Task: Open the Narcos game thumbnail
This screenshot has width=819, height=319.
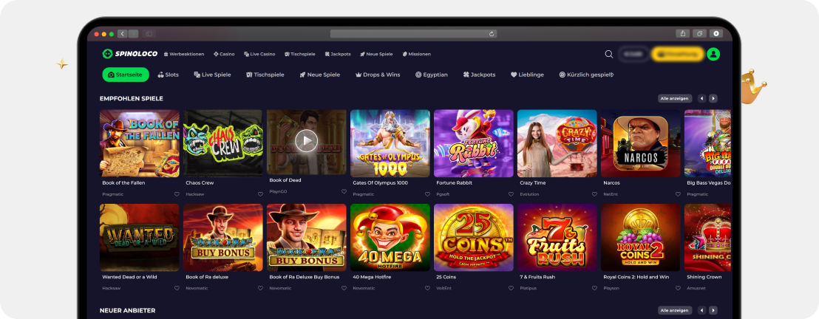Action: click(641, 143)
